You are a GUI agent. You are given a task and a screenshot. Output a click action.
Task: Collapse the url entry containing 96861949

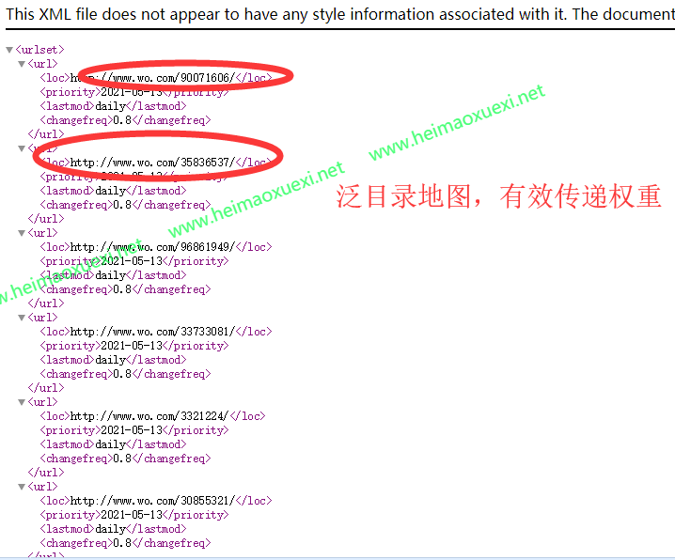[x=23, y=233]
